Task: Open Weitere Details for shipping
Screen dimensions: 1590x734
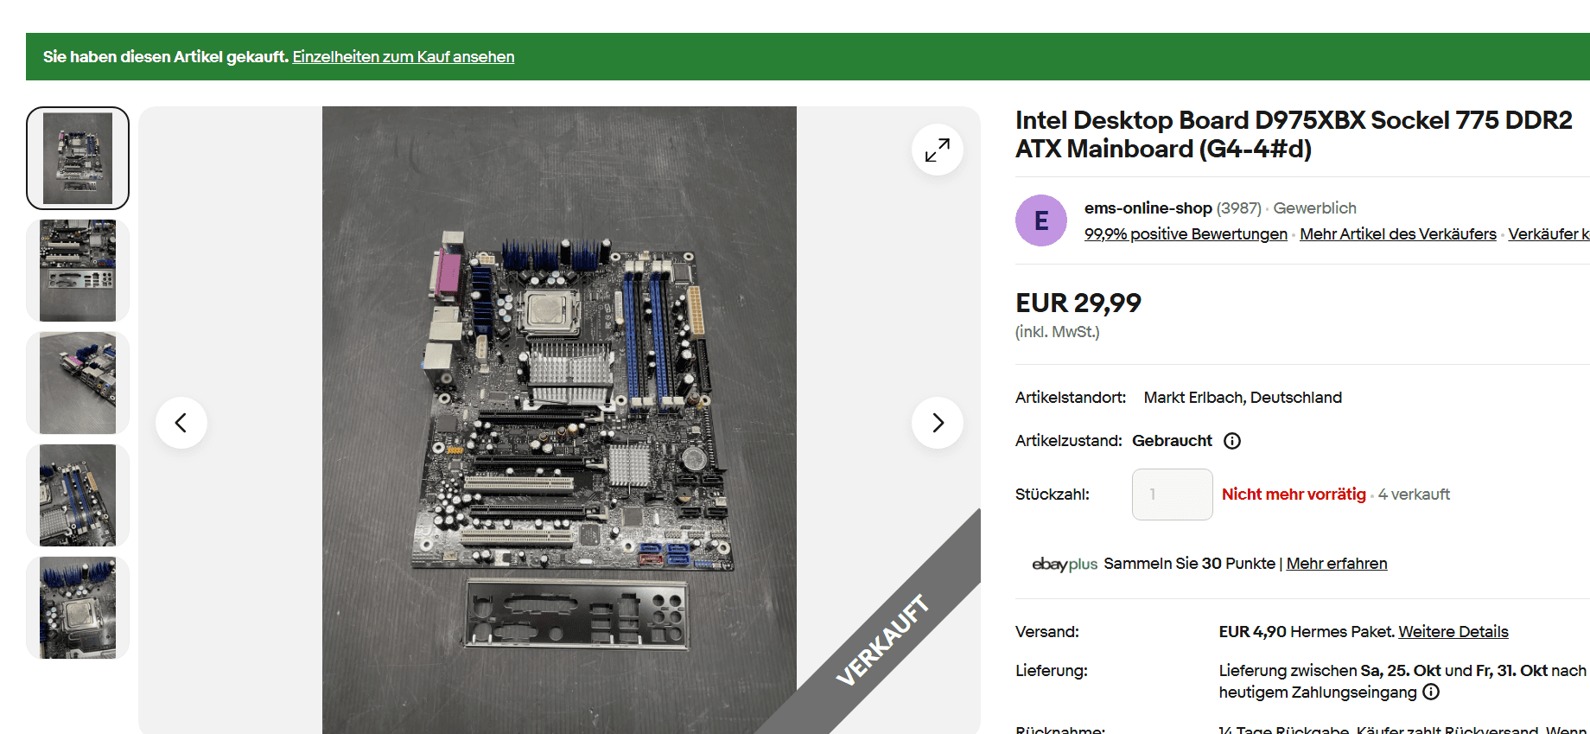Action: 1453,632
